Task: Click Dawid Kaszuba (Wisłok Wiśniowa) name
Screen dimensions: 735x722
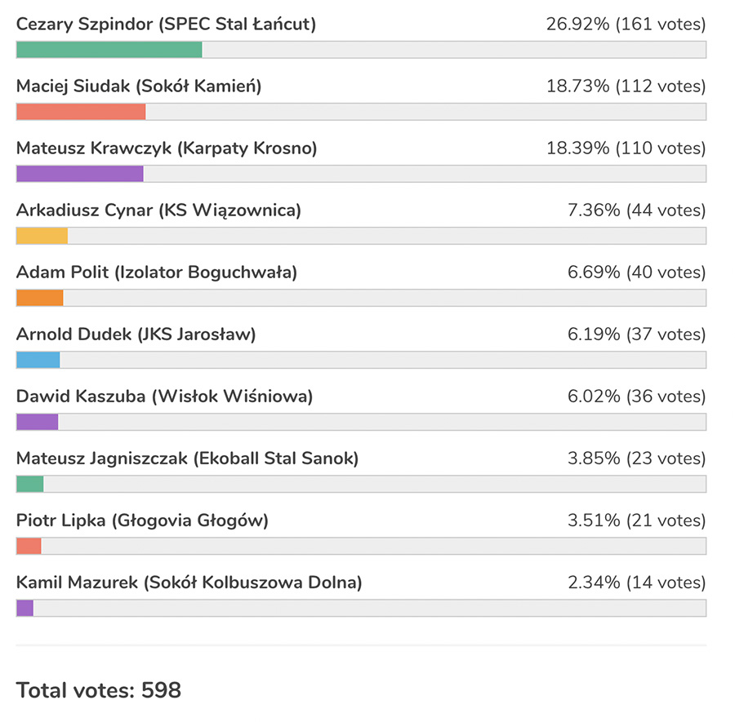Action: coord(164,396)
